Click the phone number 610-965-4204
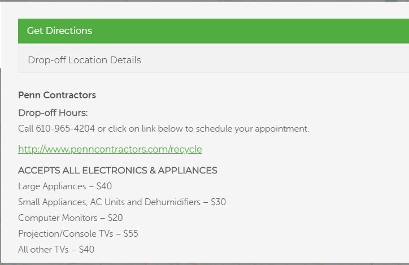 [x=65, y=129]
